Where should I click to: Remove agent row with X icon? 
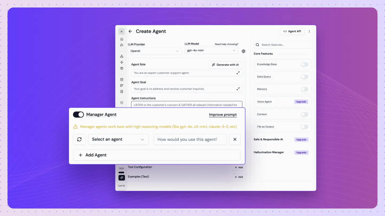click(x=235, y=139)
